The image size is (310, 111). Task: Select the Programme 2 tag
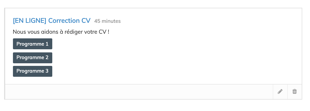pos(33,58)
